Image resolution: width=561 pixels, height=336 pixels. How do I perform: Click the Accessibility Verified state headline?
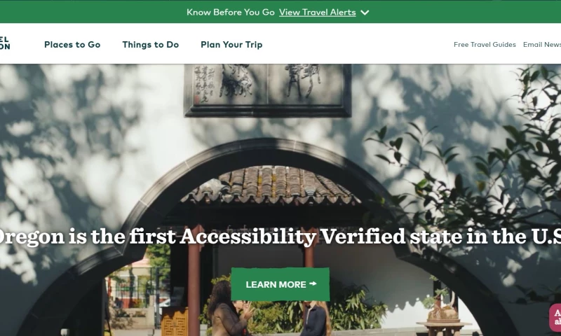[280, 237]
